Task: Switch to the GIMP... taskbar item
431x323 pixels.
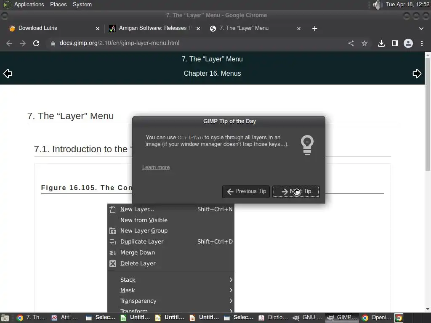Action: 342,318
